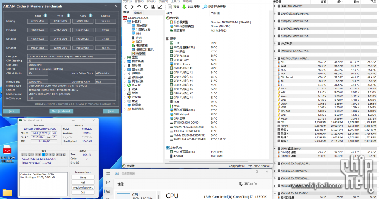Expand the 主板 tree node

[x=125, y=57]
